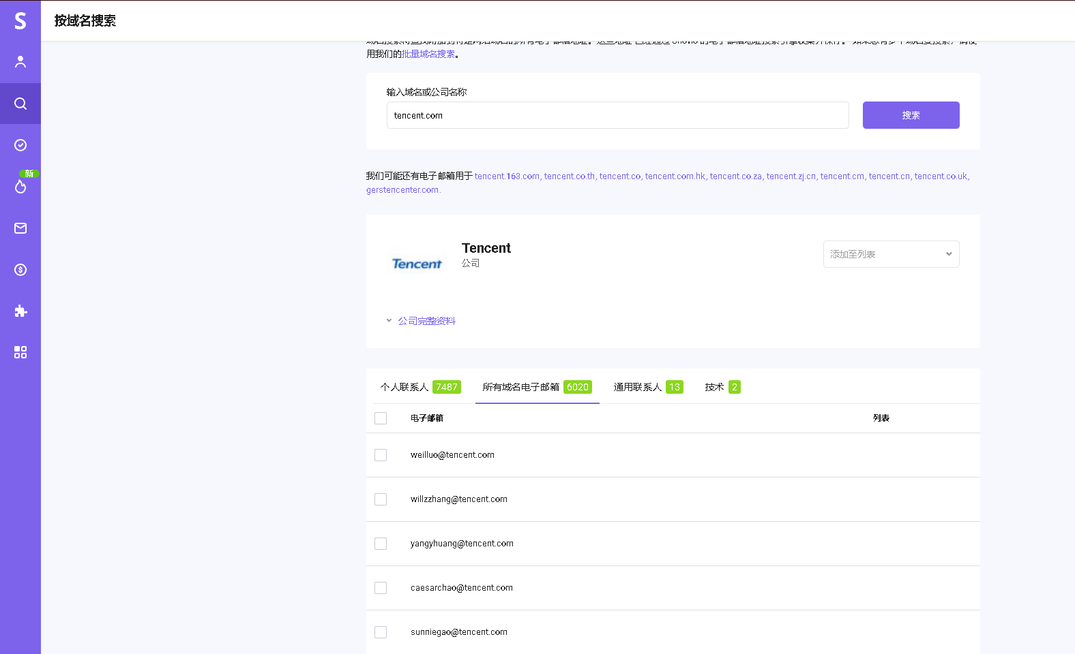
Task: Open the envelope email campaigns icon
Action: point(20,228)
